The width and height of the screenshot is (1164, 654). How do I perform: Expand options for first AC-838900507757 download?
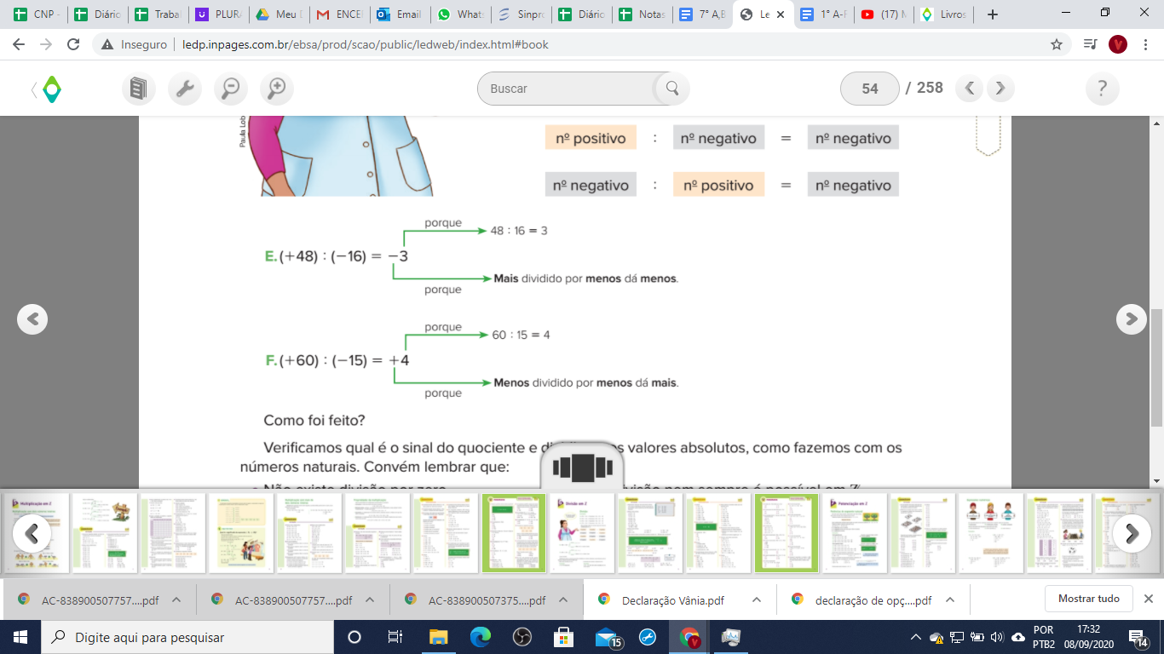pos(176,599)
